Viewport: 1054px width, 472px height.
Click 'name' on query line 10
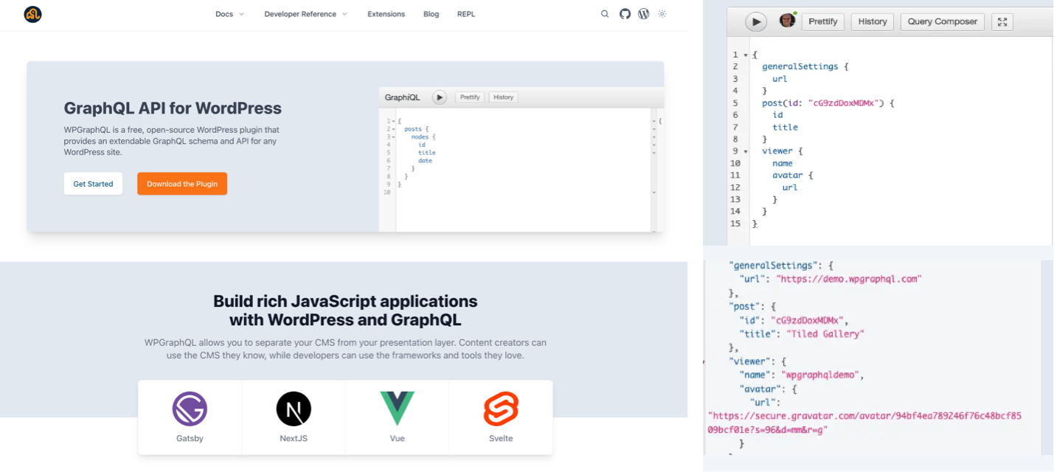pos(783,163)
